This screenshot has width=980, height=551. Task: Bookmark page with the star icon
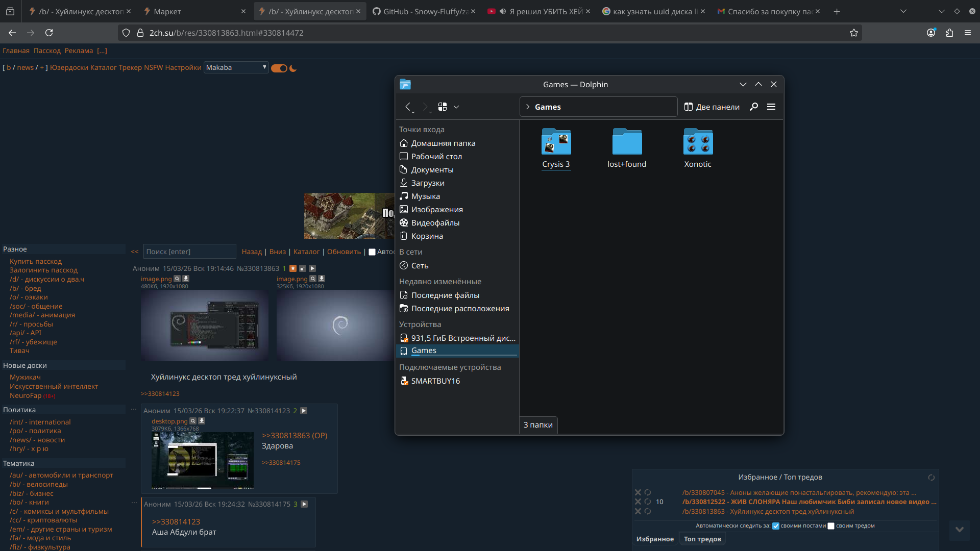[854, 33]
